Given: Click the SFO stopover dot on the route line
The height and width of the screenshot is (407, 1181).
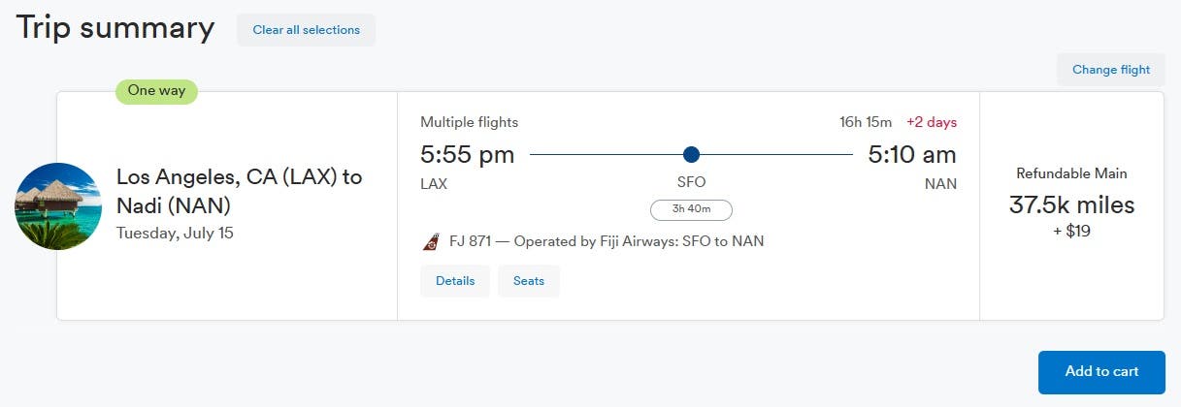Looking at the screenshot, I should [x=691, y=154].
